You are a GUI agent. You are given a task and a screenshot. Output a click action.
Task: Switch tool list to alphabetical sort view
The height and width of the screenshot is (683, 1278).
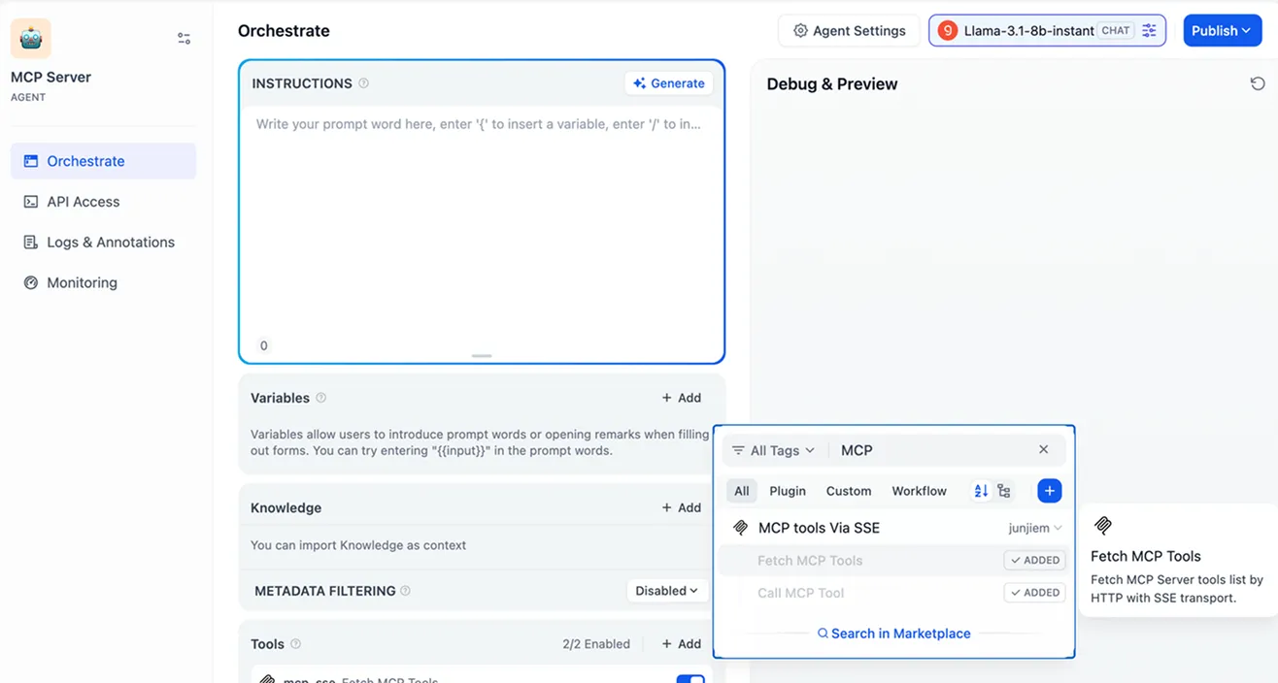point(981,491)
